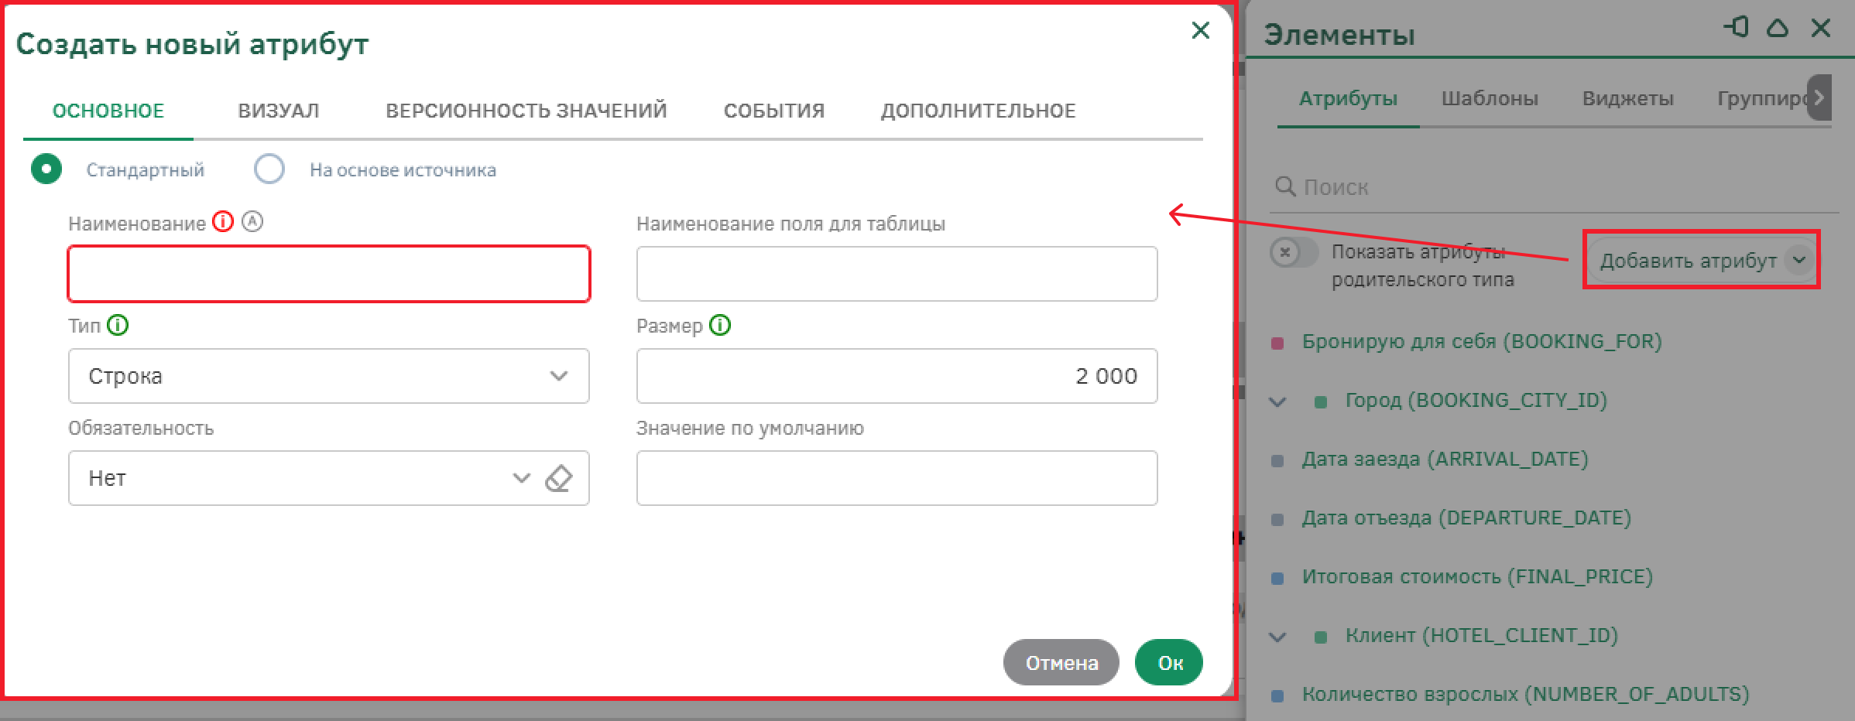1855x721 pixels.
Task: Clear Обязательность with the eraser icon
Action: click(x=558, y=478)
